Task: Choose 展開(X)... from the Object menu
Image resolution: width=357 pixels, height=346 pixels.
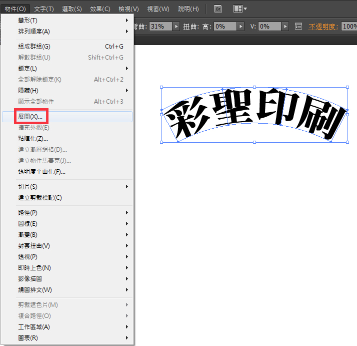Action: tap(31, 117)
